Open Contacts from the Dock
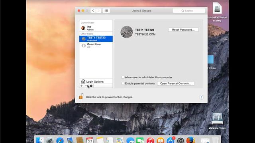The image size is (255, 143). 80,140
